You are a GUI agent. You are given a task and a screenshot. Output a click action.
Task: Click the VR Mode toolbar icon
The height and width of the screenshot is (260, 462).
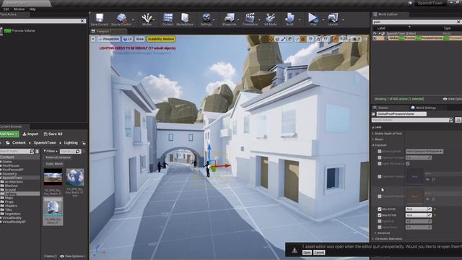click(x=270, y=18)
